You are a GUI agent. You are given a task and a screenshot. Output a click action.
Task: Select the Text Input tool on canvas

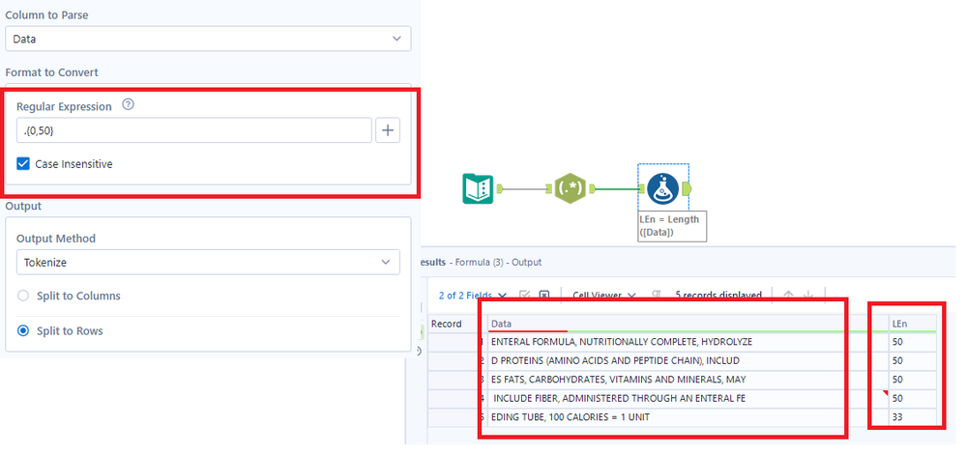click(478, 188)
